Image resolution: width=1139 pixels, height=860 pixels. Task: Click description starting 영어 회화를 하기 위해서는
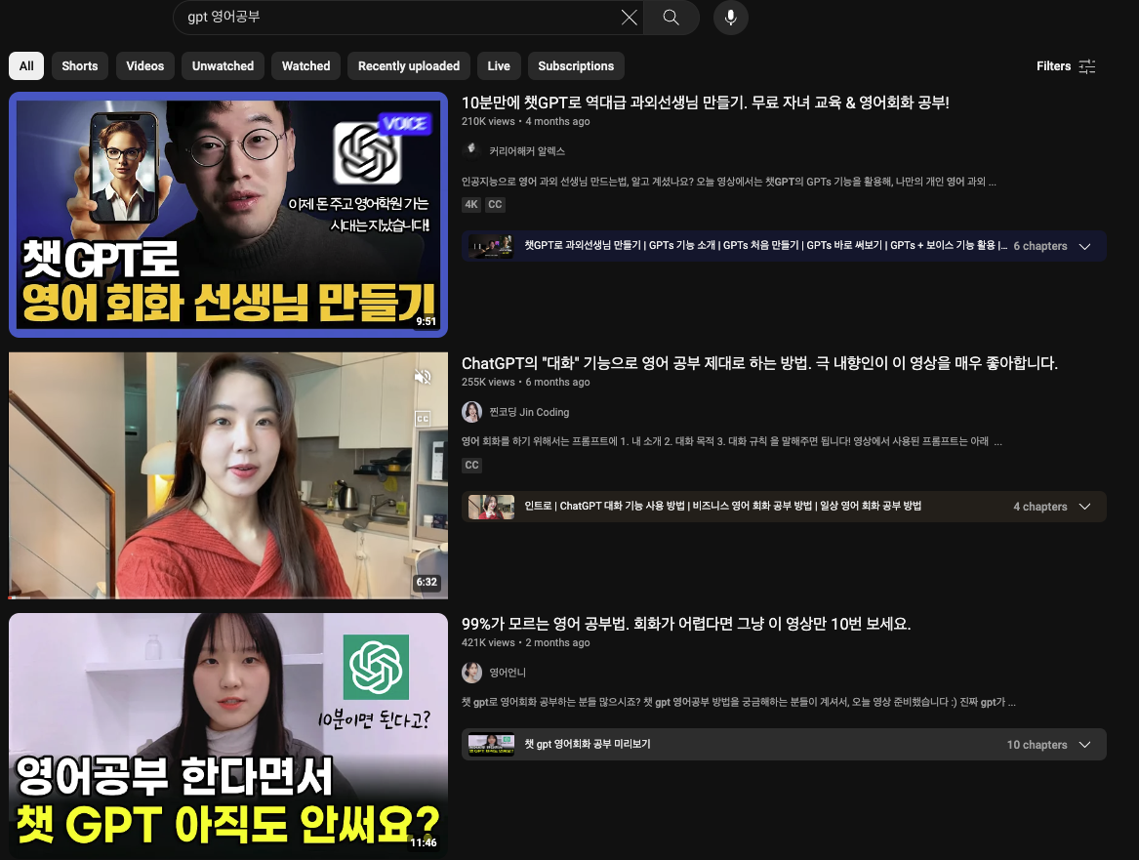731,441
